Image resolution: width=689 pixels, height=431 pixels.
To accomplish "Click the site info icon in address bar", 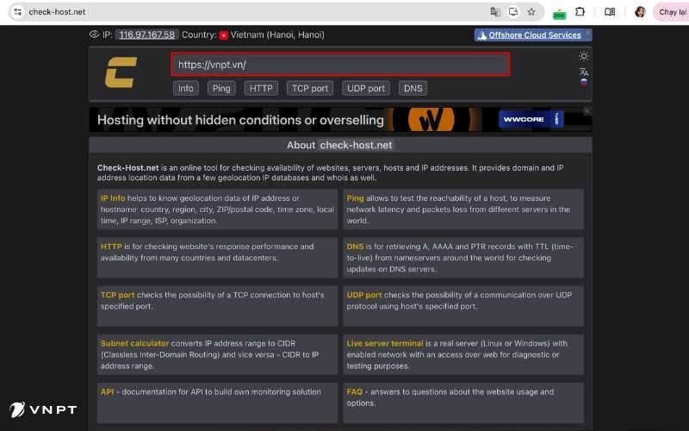I will pos(17,12).
